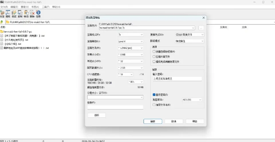Uncheck the show password checkbox
275x142 pixels.
(x=154, y=95)
